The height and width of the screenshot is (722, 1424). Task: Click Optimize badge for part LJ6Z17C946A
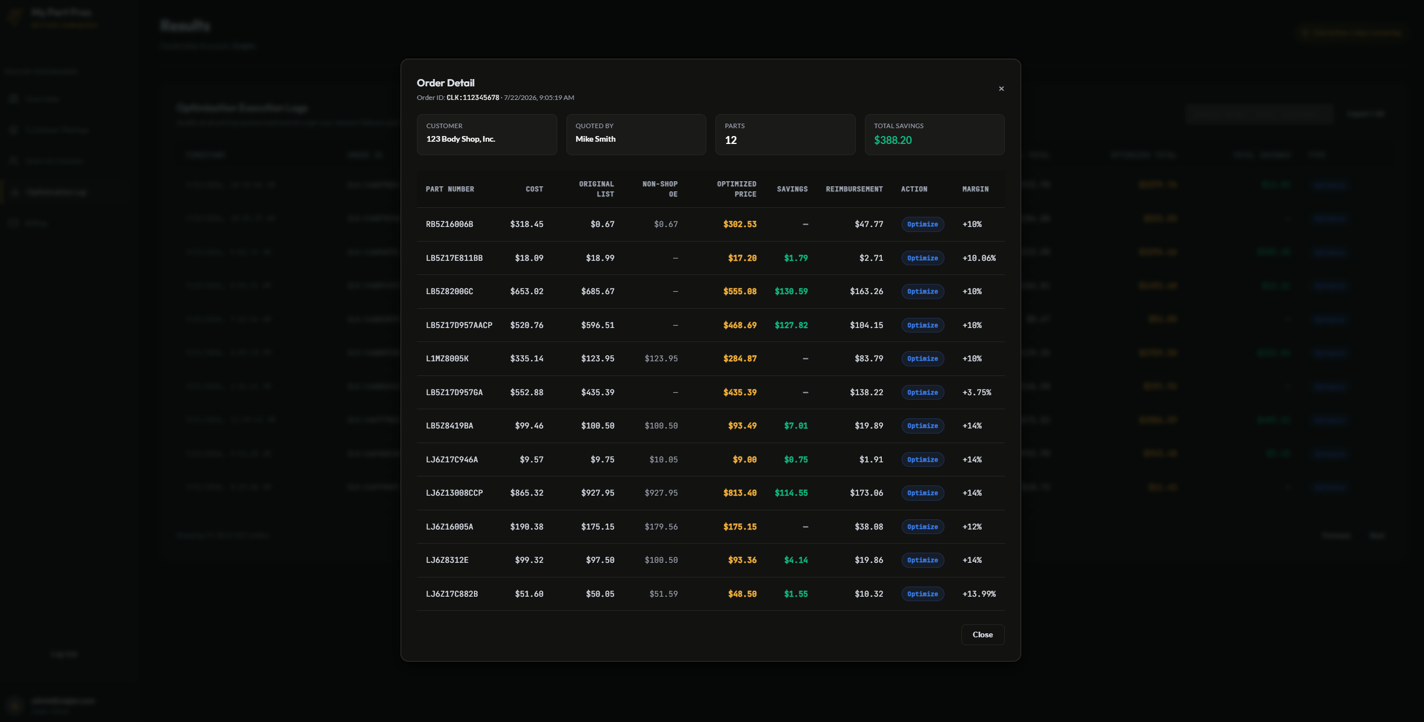[922, 460]
